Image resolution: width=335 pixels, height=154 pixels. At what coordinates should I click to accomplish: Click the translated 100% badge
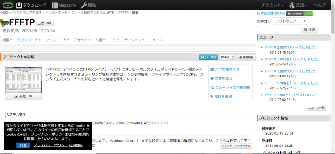coord(299,13)
